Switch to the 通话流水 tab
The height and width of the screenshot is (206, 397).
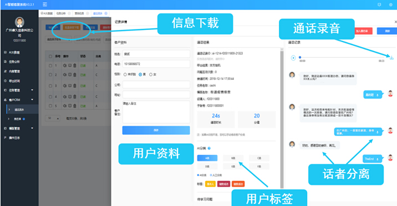(97, 13)
